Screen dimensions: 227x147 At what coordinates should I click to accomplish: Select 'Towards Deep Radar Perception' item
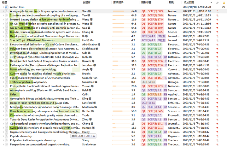click(44, 120)
